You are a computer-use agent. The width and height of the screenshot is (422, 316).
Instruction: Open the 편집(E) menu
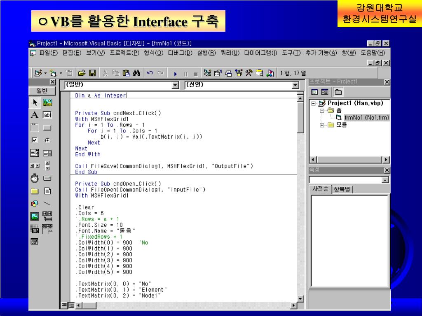72,53
